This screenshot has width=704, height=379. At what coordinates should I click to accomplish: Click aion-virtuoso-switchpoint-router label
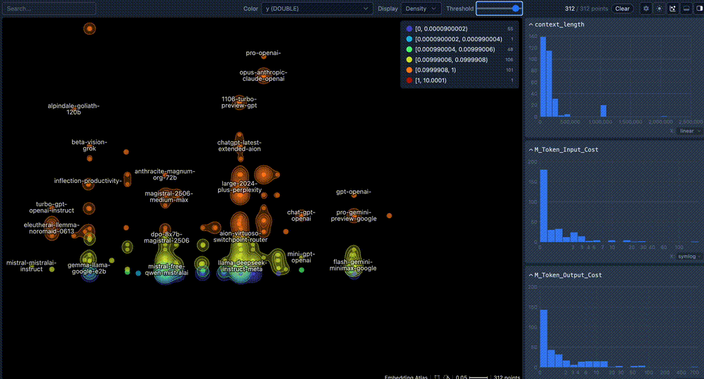240,236
